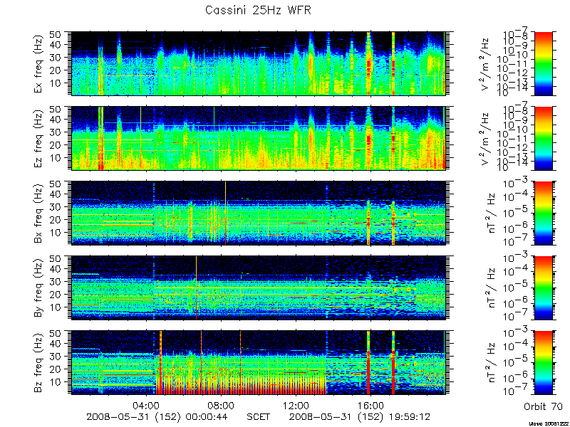Viewport: 570px width, 427px height.
Task: Click the Bz panel color scale bar
Action: pos(544,363)
